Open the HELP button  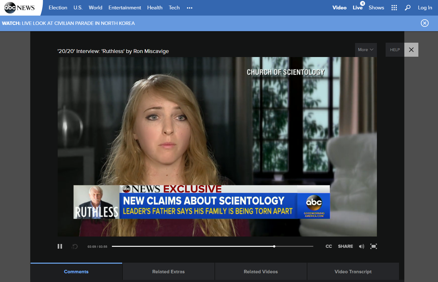coord(395,50)
